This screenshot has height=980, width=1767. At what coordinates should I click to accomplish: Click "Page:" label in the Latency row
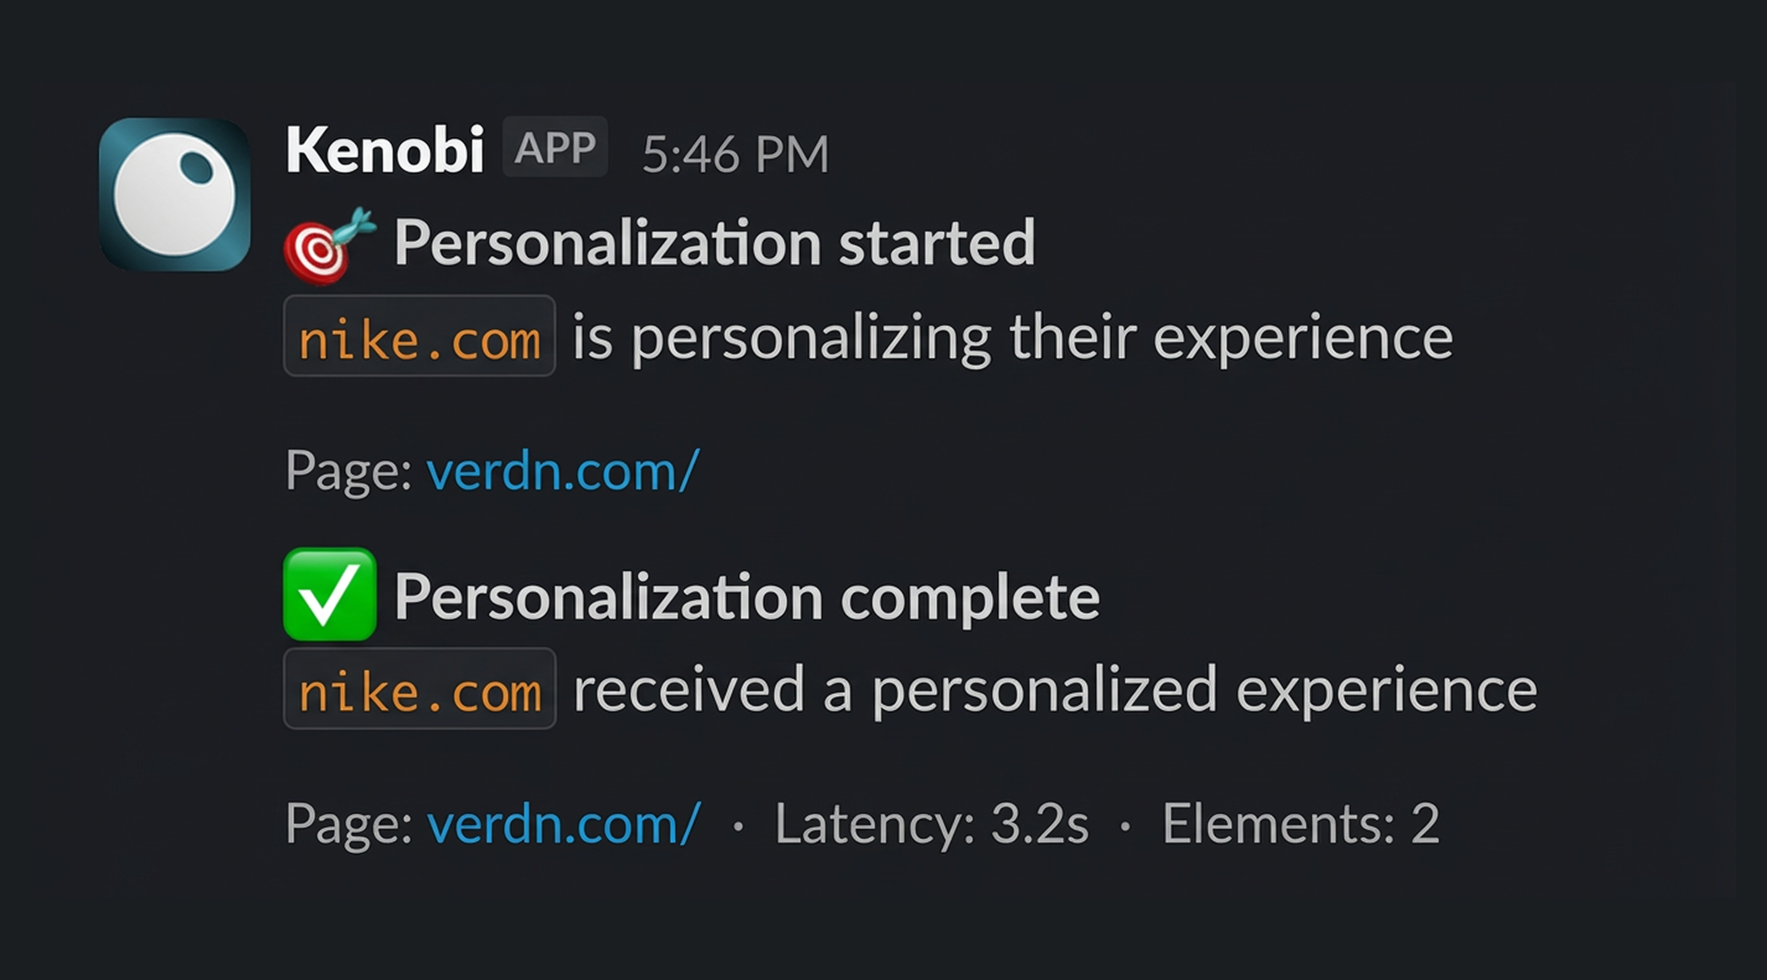(348, 823)
